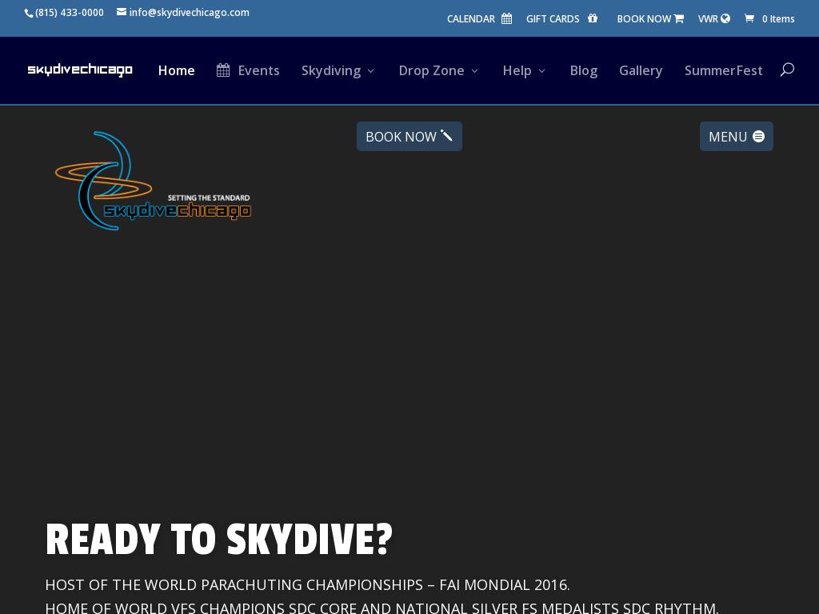This screenshot has height=614, width=819.
Task: Click the phone handset icon
Action: (29, 13)
